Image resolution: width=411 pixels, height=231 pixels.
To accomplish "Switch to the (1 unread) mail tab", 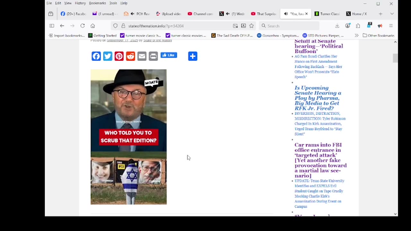I will (x=105, y=14).
